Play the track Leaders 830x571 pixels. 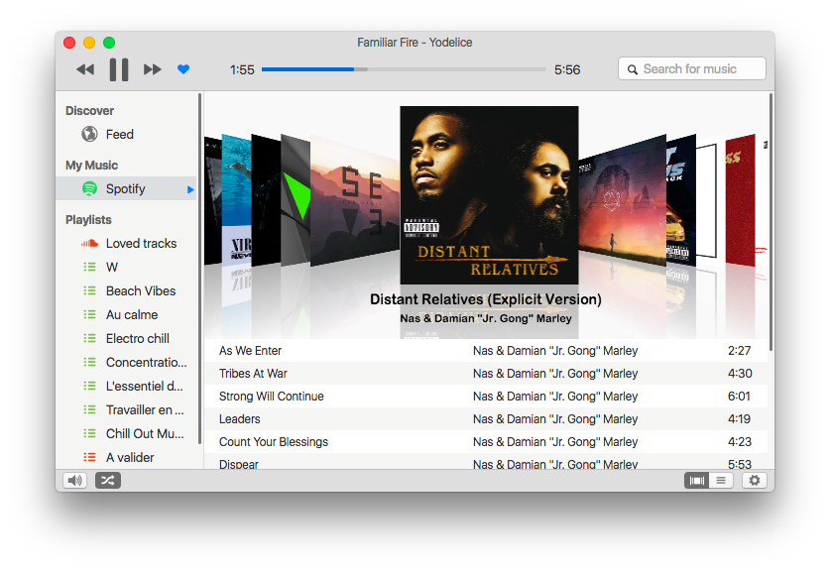pos(486,419)
